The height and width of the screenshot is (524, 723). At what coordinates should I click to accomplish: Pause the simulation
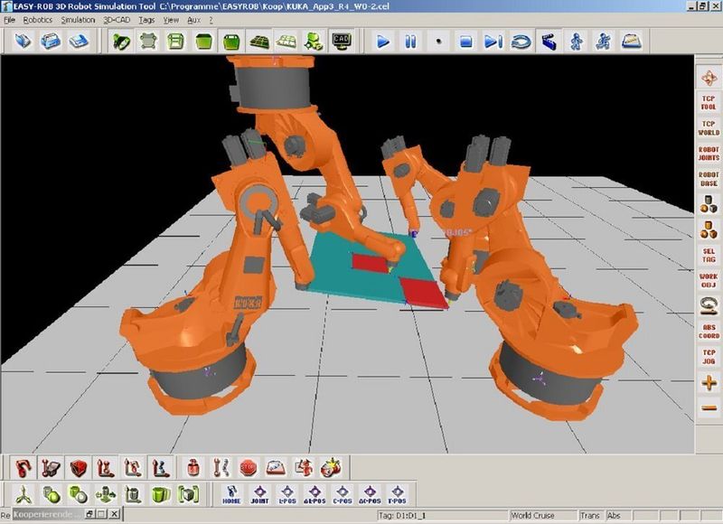pyautogui.click(x=410, y=42)
